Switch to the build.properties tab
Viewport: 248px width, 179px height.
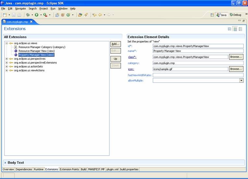pos(129,169)
